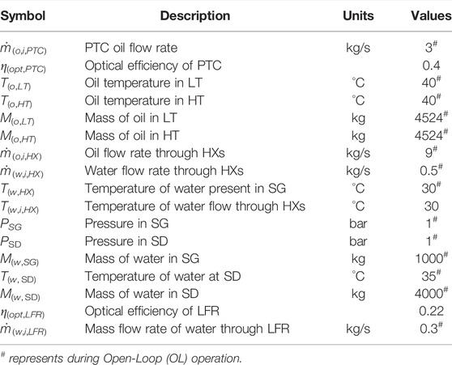Click the 4000 value for water in SD
Image resolution: width=452 pixels, height=365 pixels.
click(x=431, y=294)
